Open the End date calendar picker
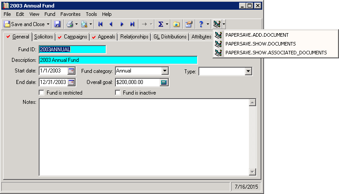 [71, 82]
